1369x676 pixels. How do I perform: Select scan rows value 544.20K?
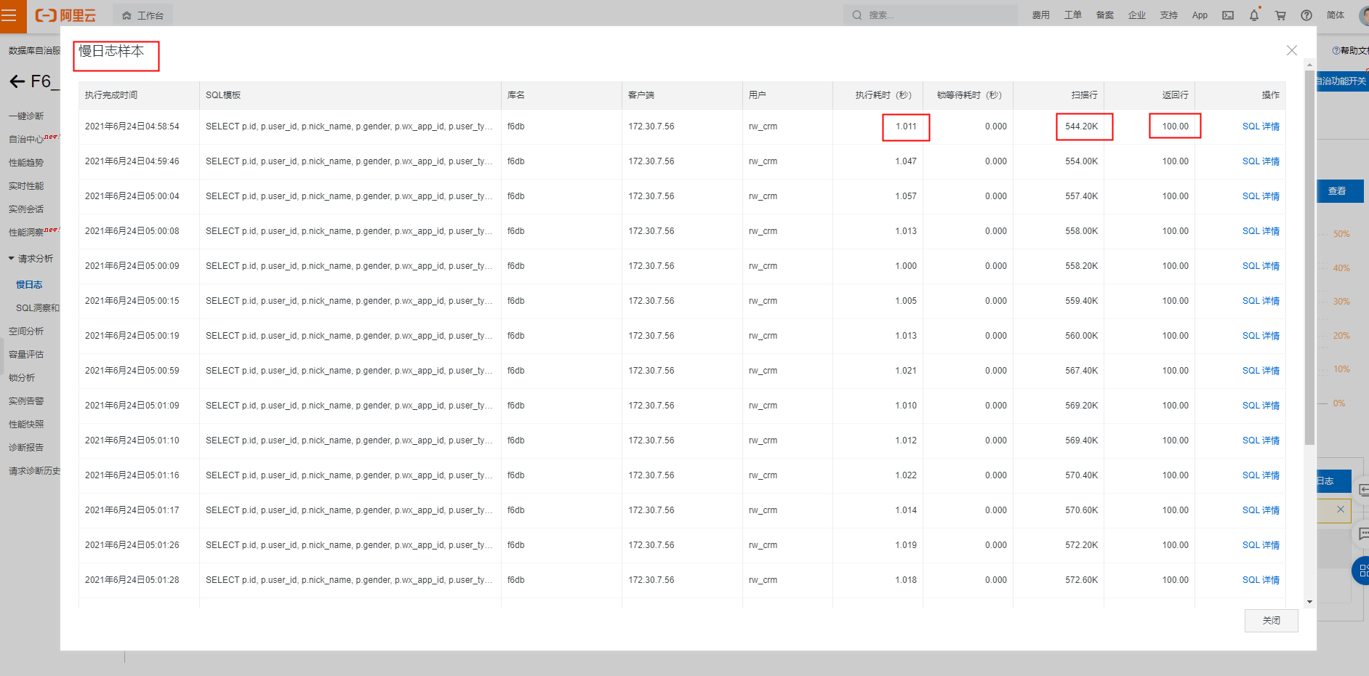(x=1081, y=126)
